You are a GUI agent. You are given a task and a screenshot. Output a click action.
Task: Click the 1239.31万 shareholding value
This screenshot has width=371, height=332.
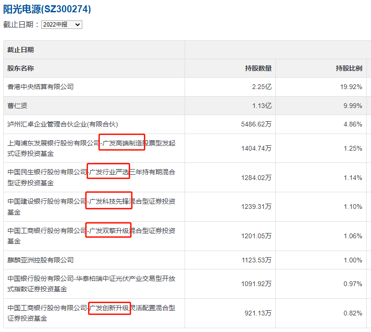(256, 206)
